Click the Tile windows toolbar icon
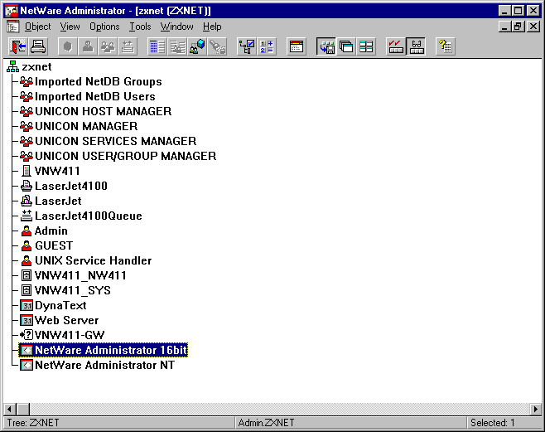The width and height of the screenshot is (545, 432). (366, 46)
